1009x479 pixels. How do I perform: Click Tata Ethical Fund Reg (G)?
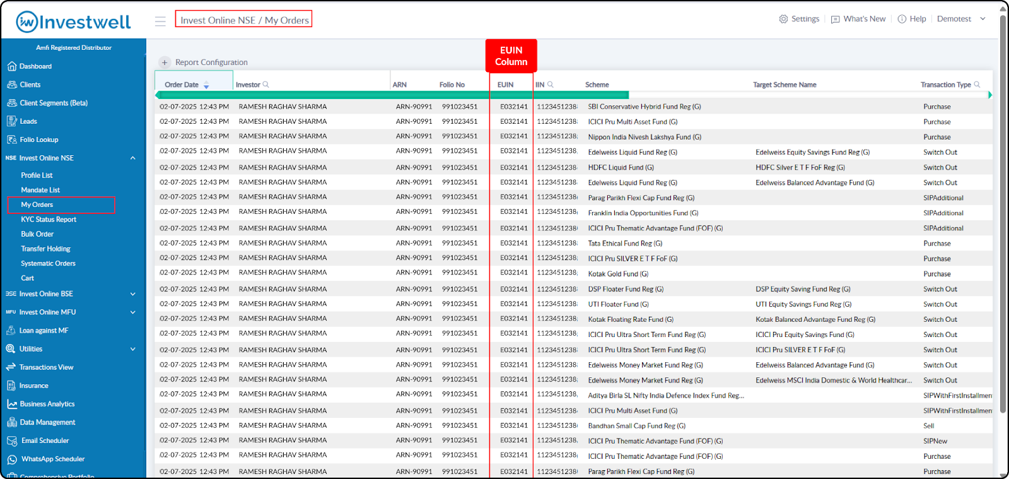[625, 244]
